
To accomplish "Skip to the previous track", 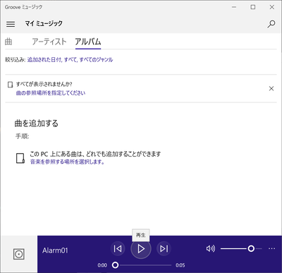I will coord(118,248).
